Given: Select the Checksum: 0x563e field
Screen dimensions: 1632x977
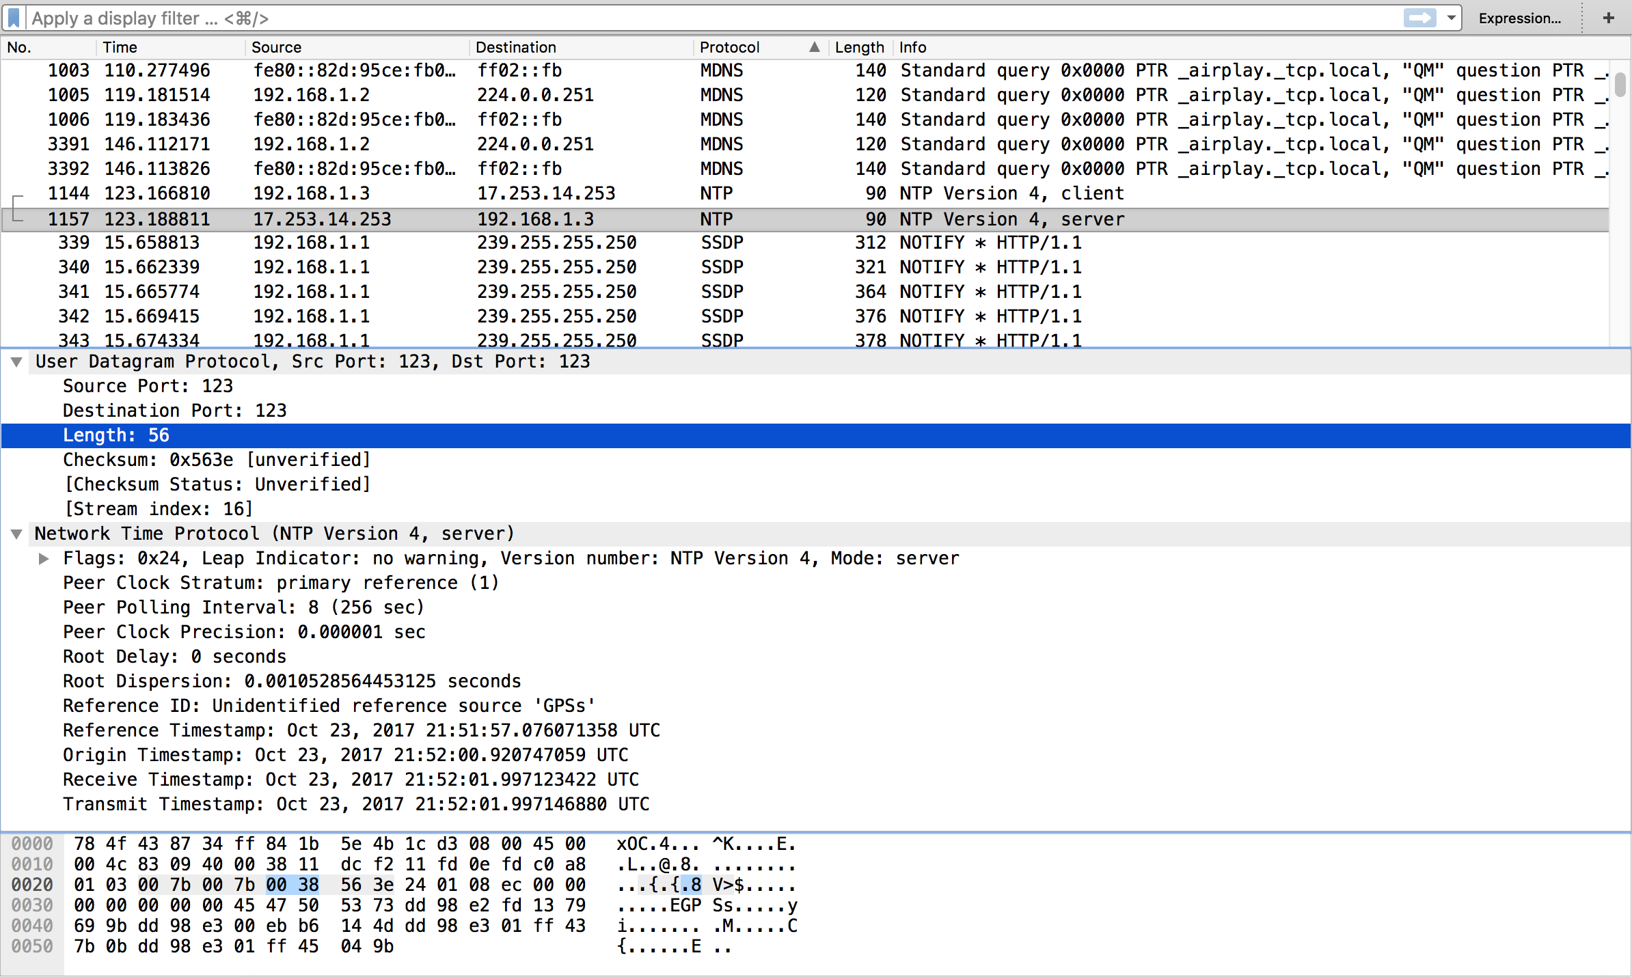Looking at the screenshot, I should (x=216, y=460).
